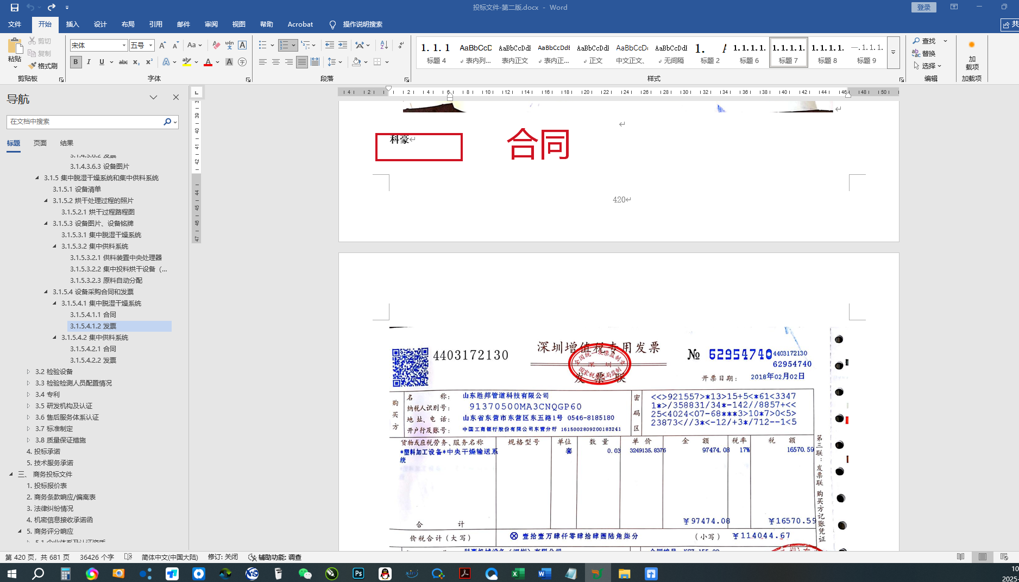Image resolution: width=1019 pixels, height=582 pixels.
Task: Switch to read mode view in status bar
Action: [961, 557]
